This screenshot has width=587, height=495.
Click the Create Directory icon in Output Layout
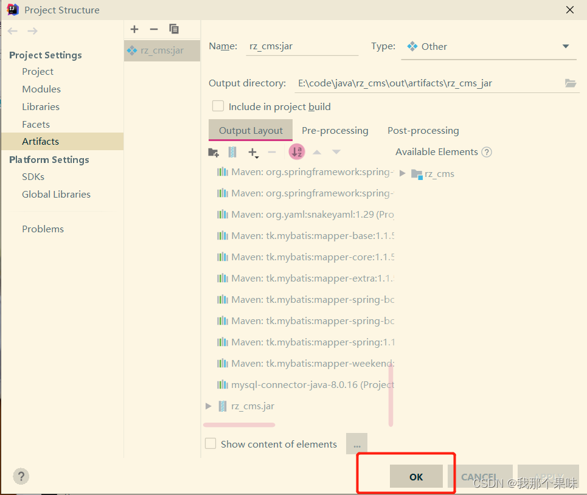[x=214, y=152]
